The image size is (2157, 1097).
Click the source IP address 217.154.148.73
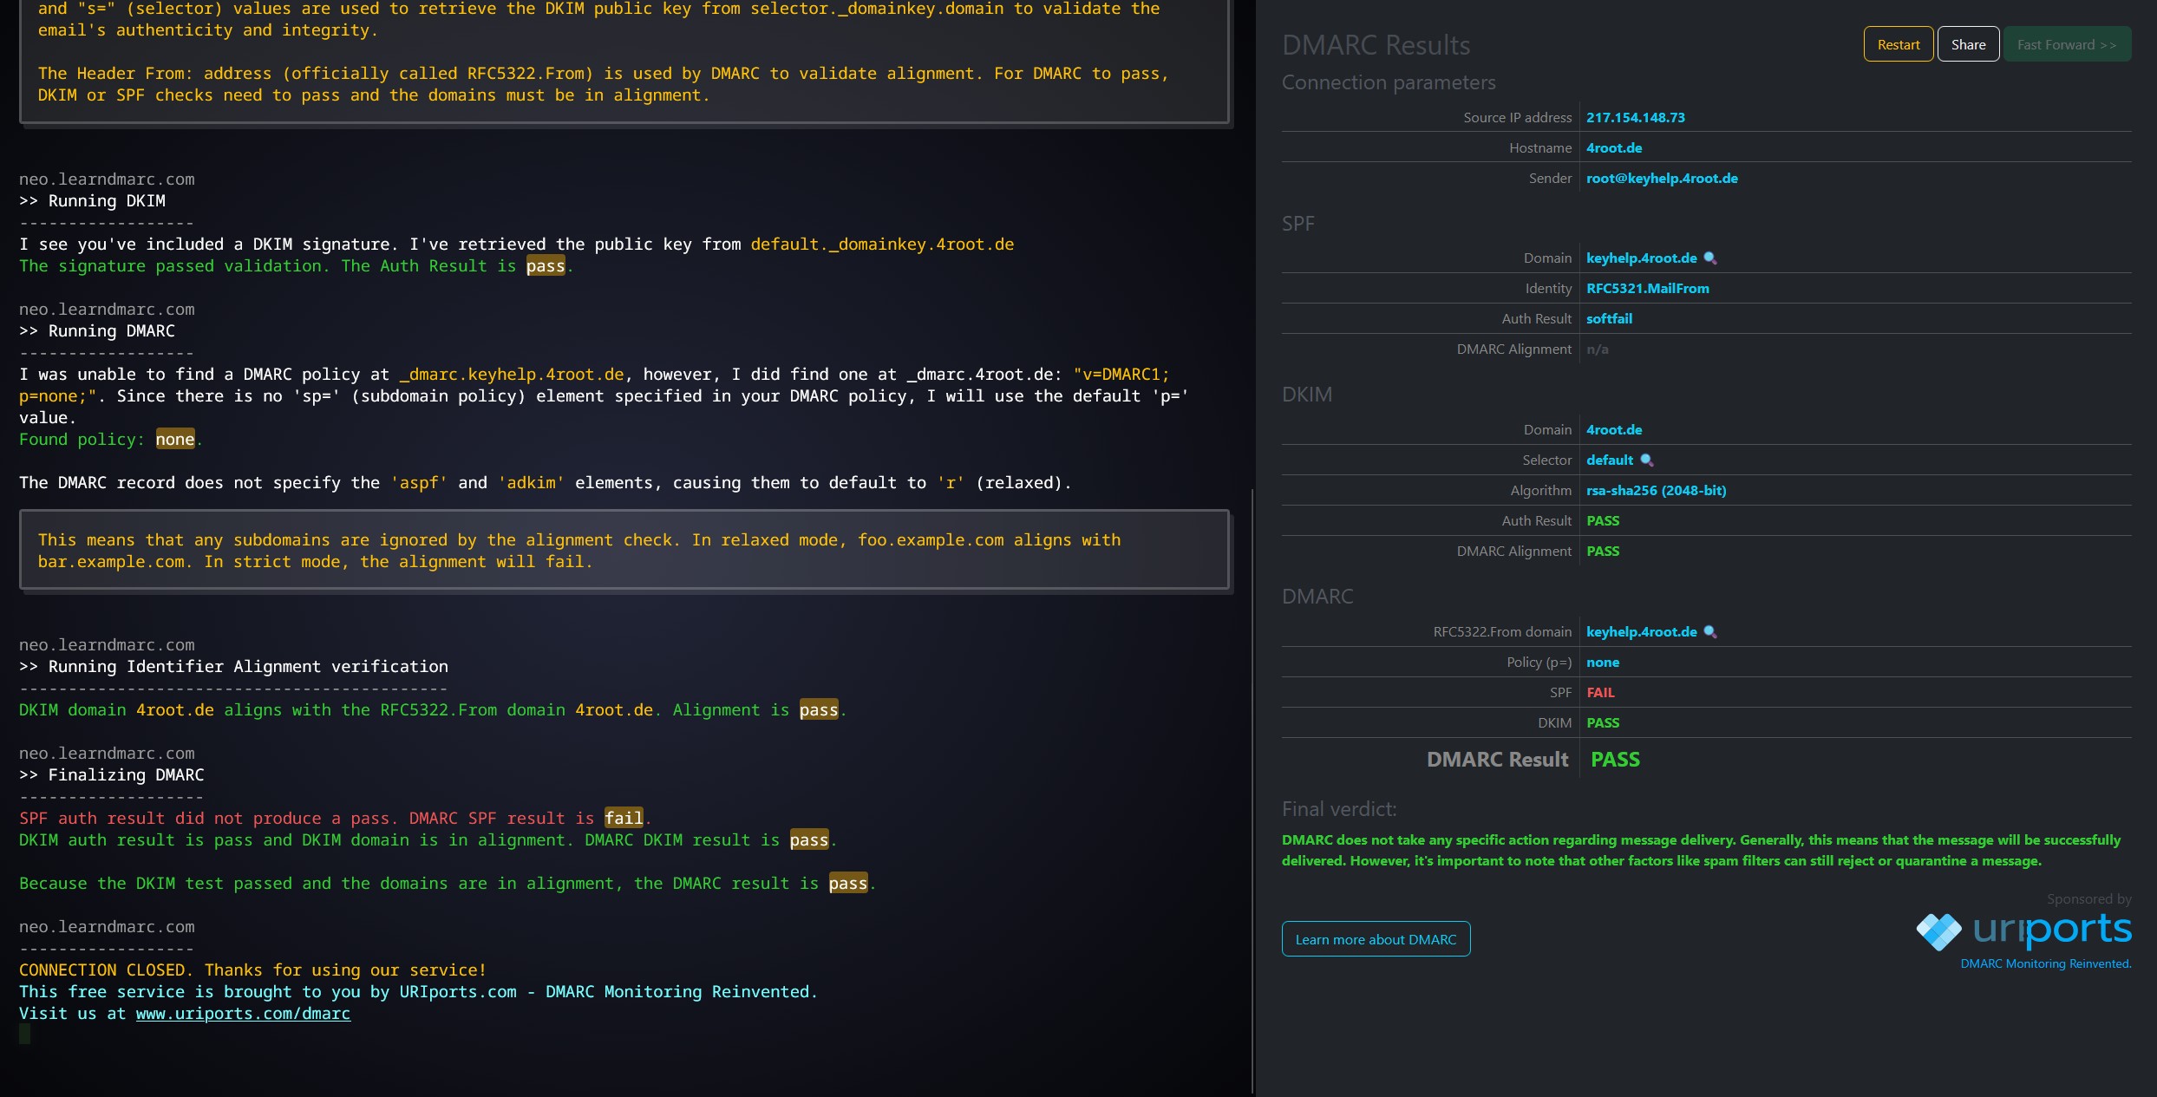pyautogui.click(x=1635, y=118)
